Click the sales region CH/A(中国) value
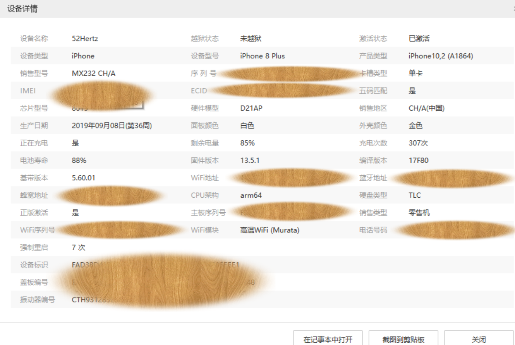 pyautogui.click(x=426, y=108)
